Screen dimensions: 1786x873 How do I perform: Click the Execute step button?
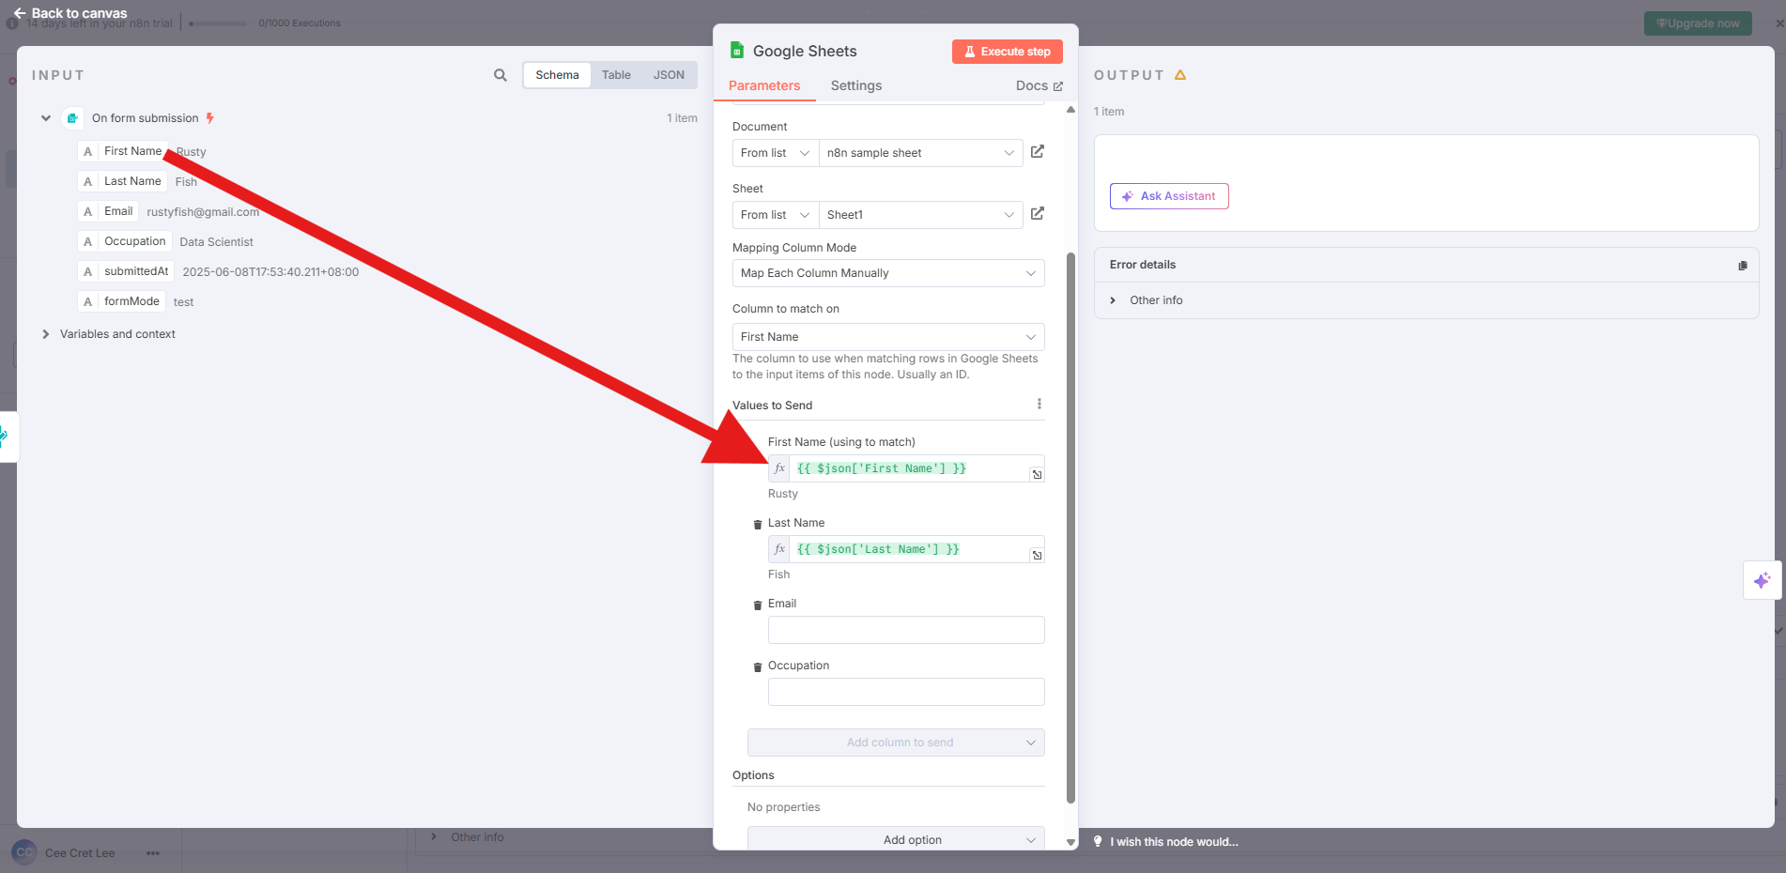point(1007,51)
